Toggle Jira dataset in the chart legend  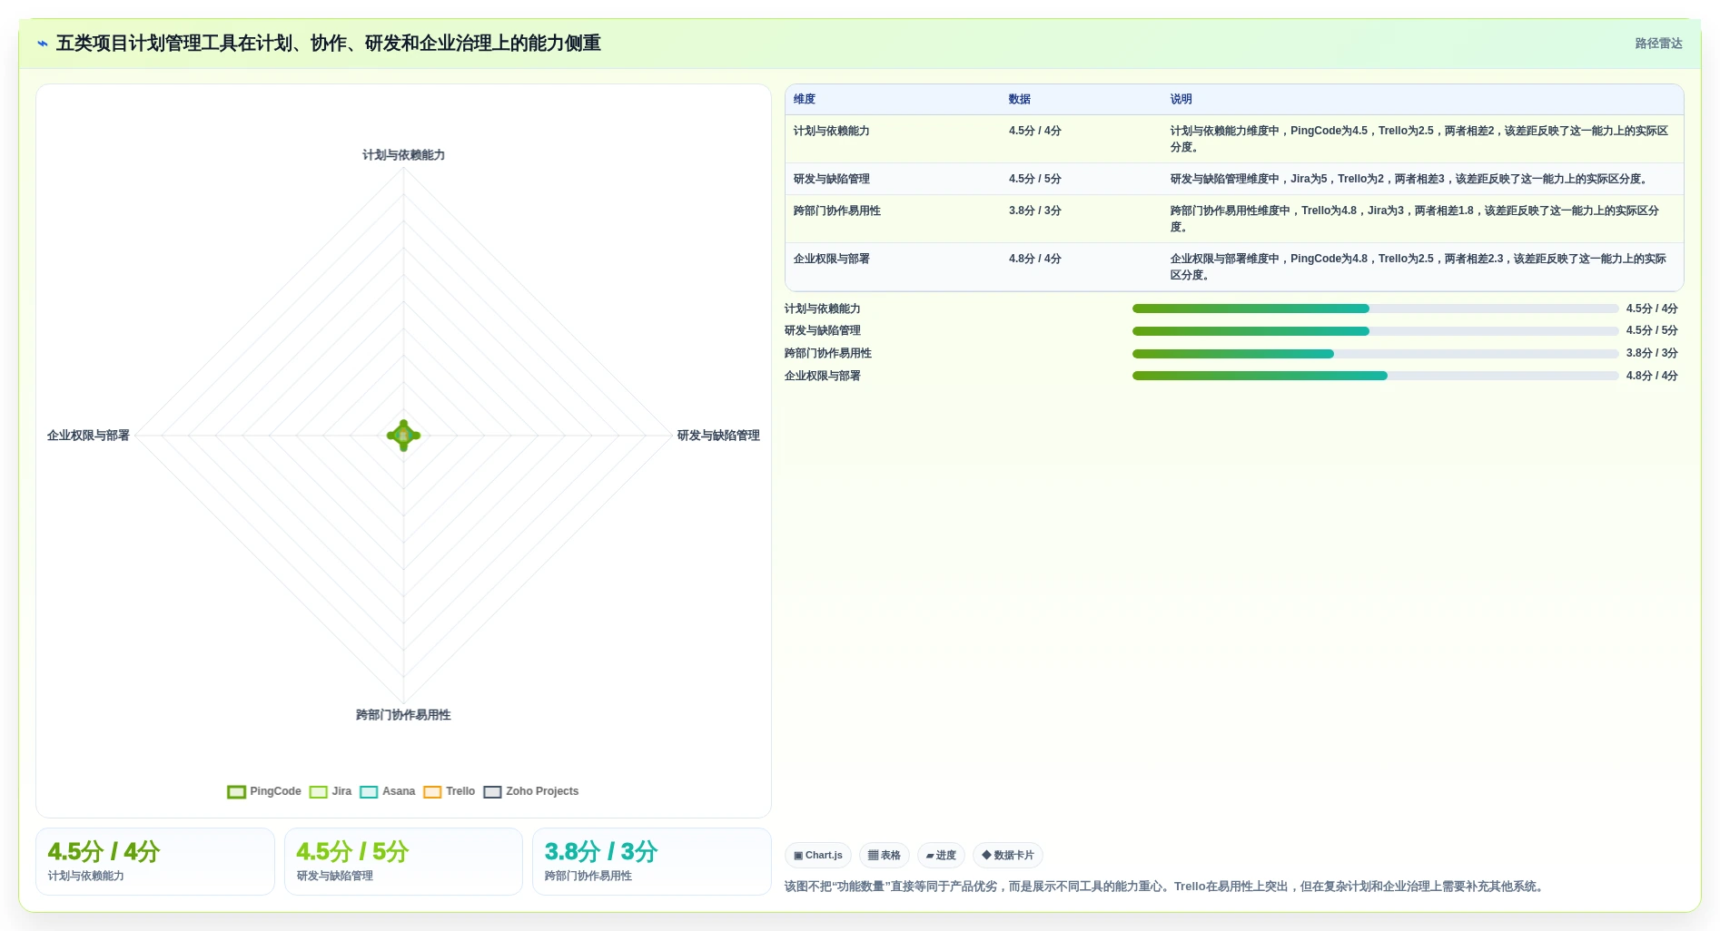[331, 791]
